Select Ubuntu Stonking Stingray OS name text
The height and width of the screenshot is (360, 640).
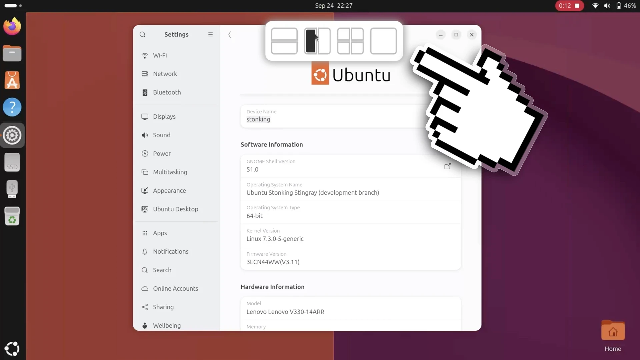click(313, 193)
